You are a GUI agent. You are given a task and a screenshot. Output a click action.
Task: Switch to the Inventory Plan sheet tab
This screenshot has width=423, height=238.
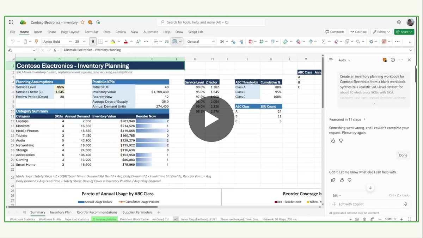click(x=61, y=212)
